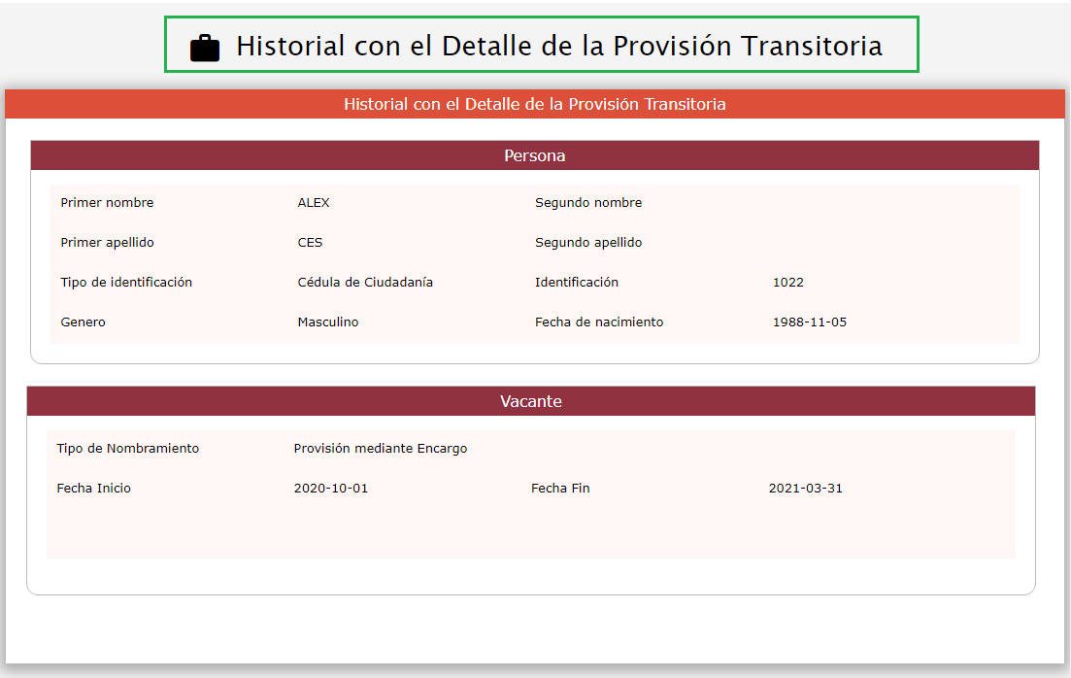The height and width of the screenshot is (678, 1071).
Task: Select the Provisión mediante Encargo value
Action: (380, 449)
